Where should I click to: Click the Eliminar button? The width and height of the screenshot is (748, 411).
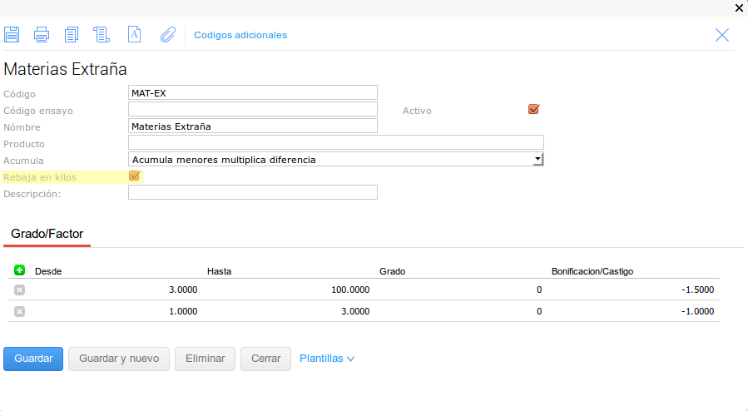[x=205, y=359]
